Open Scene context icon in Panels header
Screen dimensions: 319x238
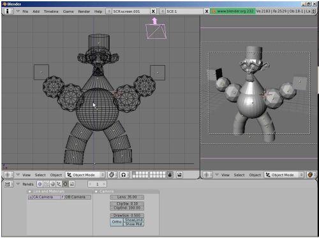72,184
